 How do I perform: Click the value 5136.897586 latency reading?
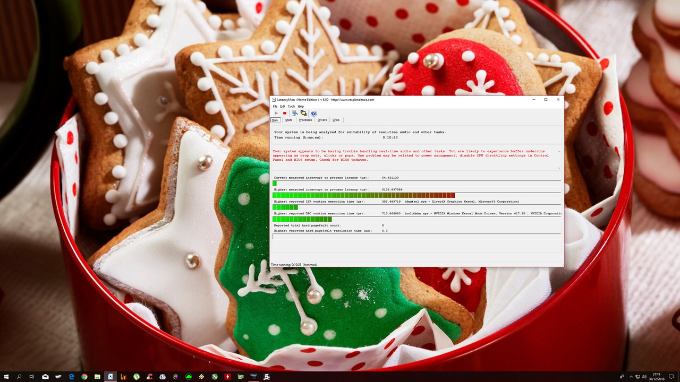(x=392, y=189)
